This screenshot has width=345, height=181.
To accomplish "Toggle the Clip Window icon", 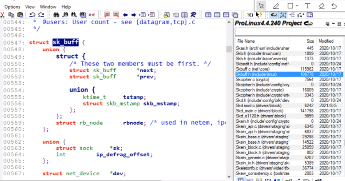I will tap(301, 15).
